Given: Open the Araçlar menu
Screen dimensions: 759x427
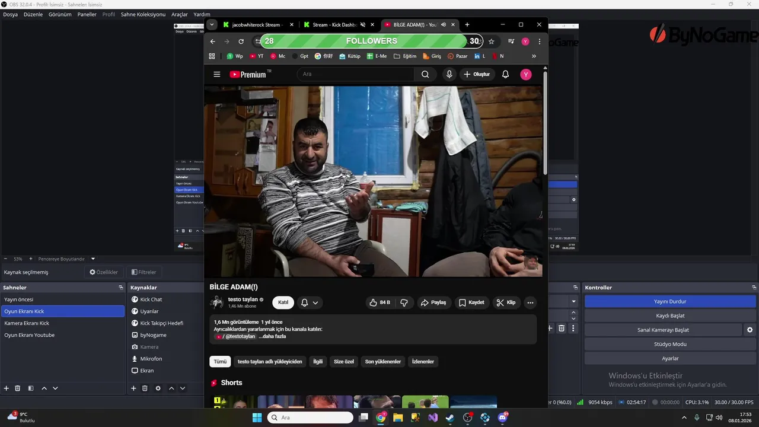Looking at the screenshot, I should pos(179,14).
